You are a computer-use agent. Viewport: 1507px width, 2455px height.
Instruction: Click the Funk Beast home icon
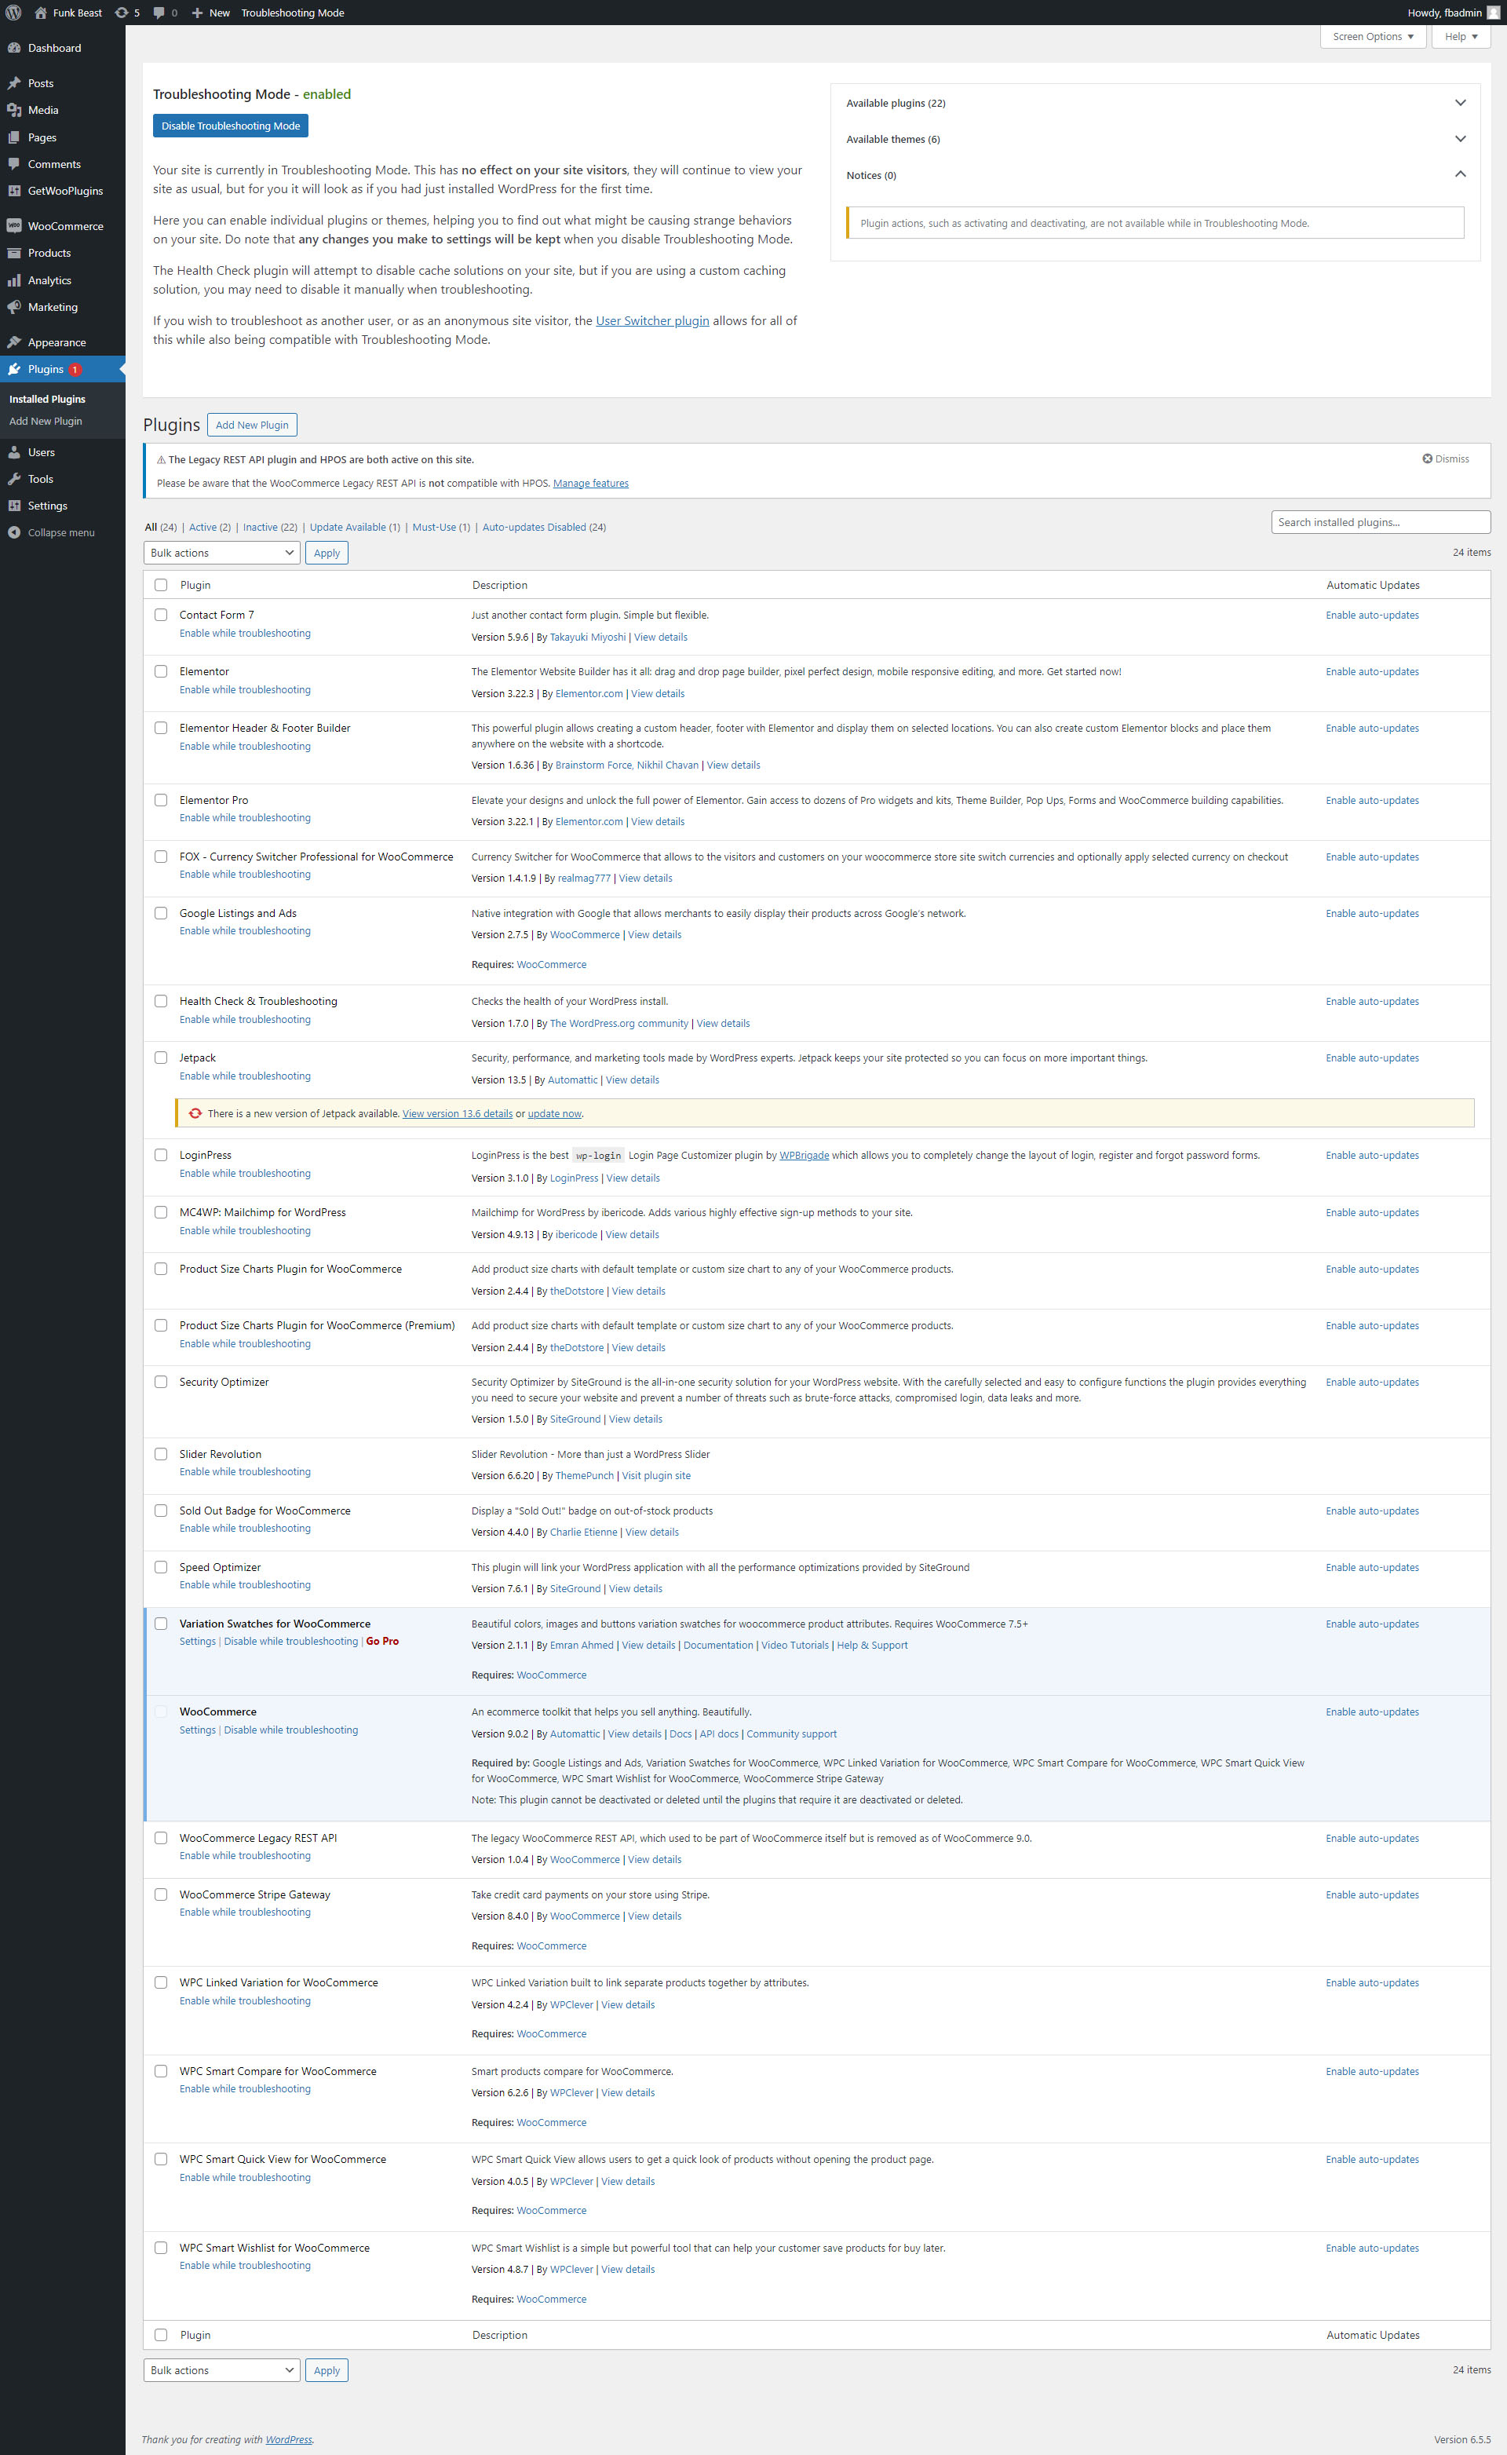[41, 13]
